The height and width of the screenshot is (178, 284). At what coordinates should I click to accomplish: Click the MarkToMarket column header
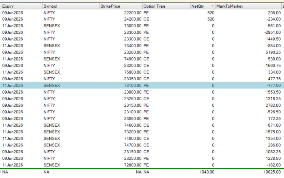[248, 6]
